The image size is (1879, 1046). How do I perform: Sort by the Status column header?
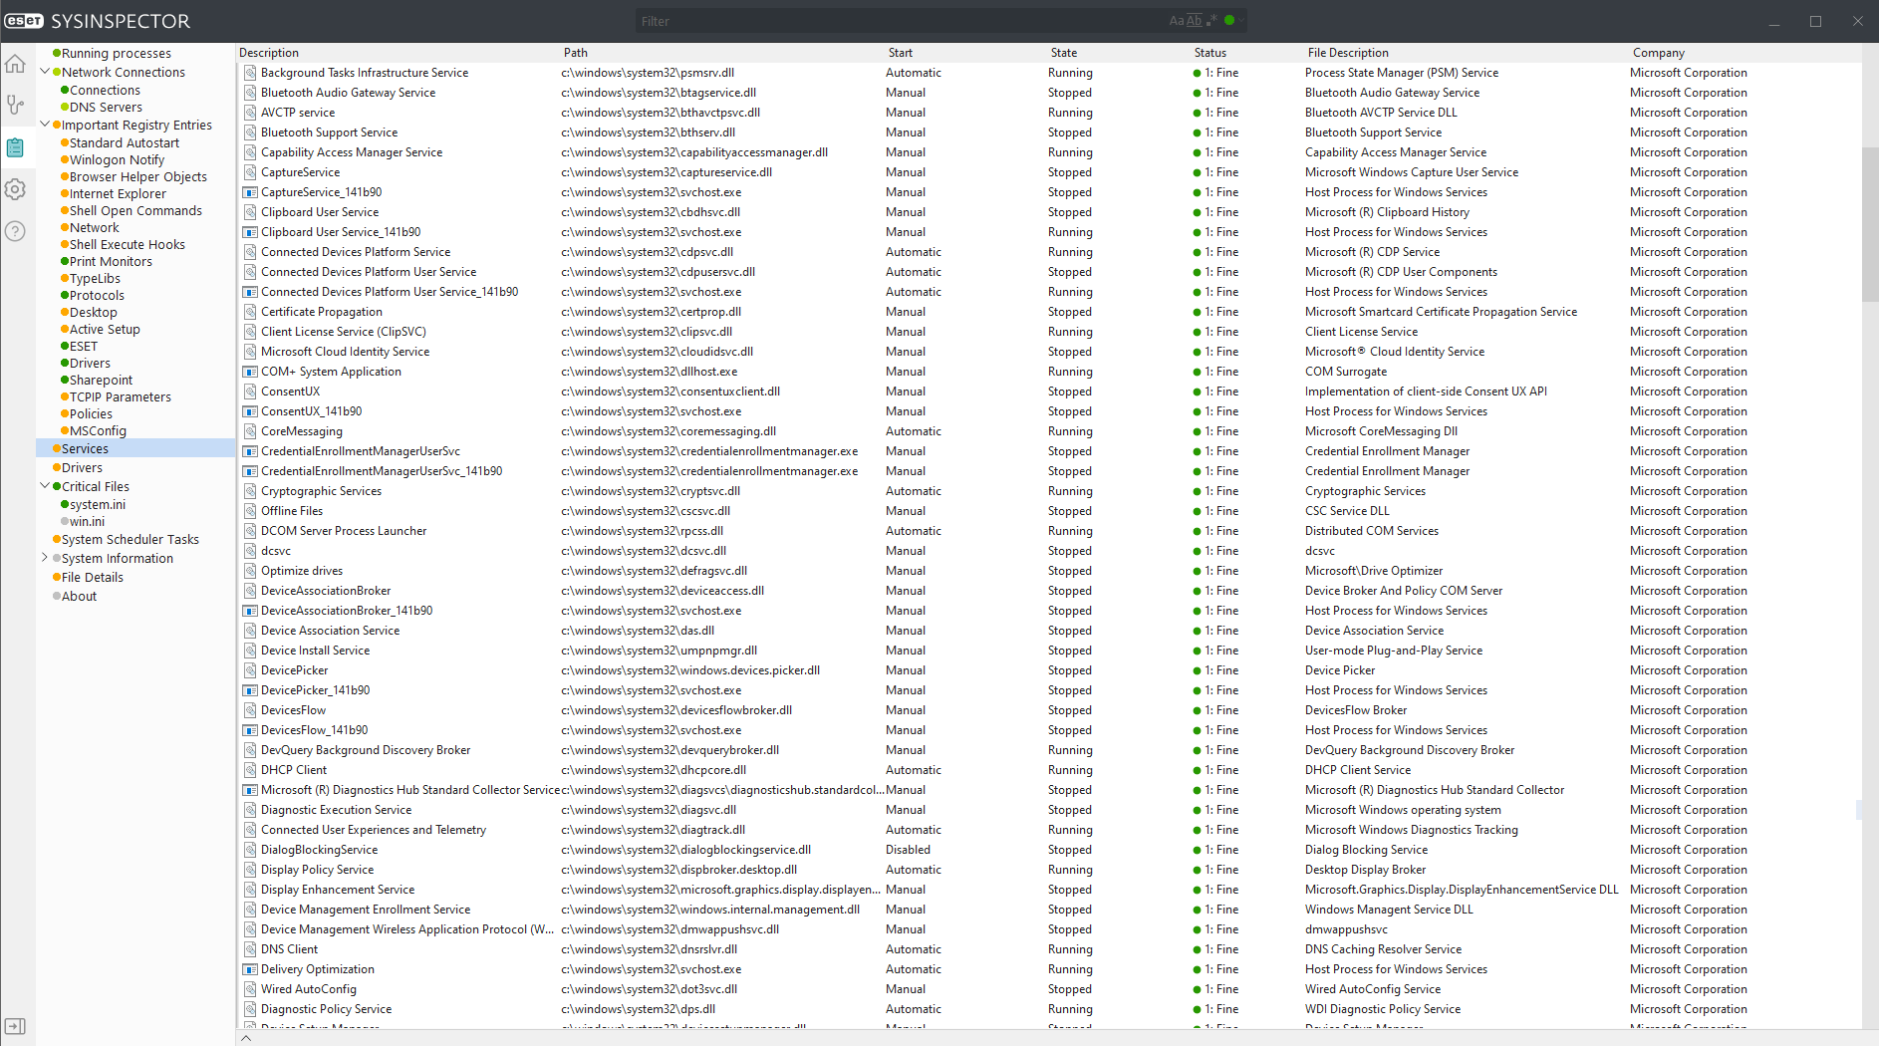click(1210, 53)
